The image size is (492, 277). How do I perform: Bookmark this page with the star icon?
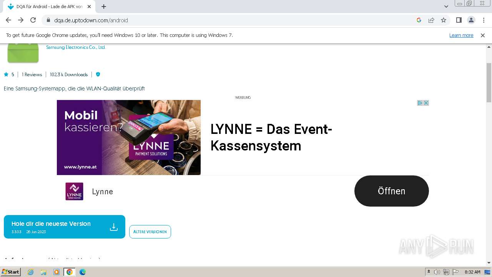(x=444, y=20)
